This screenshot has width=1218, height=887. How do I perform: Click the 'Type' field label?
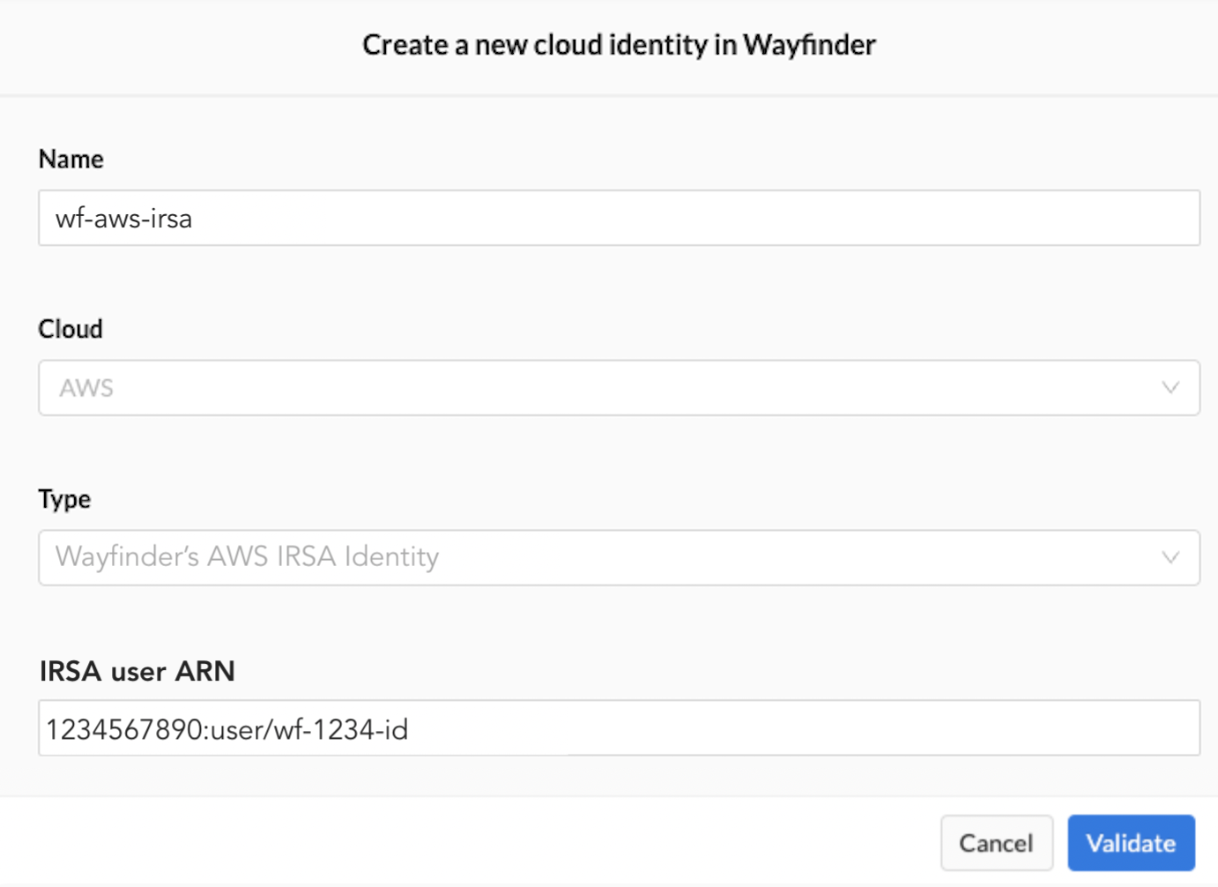64,499
